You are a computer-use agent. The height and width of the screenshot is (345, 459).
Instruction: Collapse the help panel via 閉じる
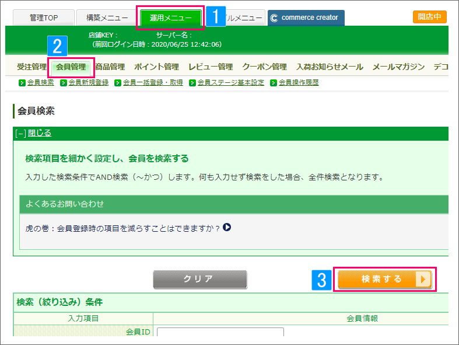[40, 133]
